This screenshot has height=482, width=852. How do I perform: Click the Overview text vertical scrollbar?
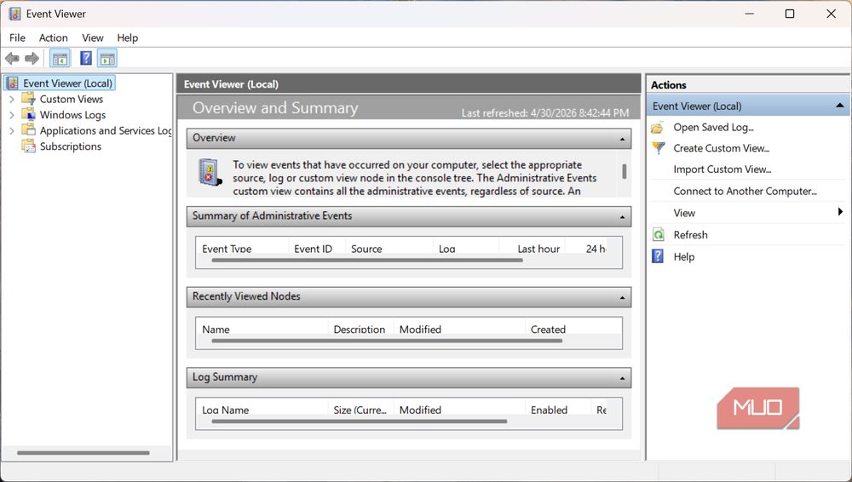[x=625, y=172]
